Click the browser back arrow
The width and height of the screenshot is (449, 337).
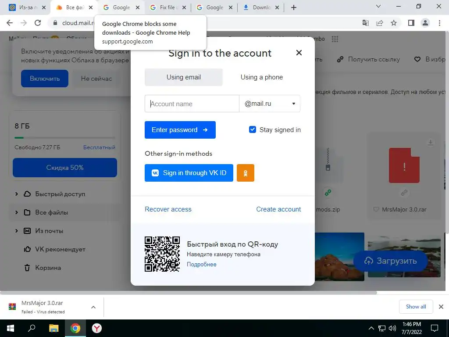[10, 23]
